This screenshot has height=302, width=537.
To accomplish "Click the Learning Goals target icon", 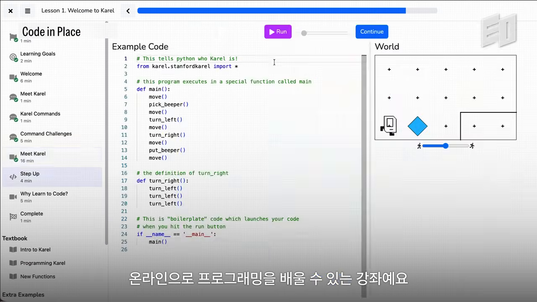I will click(x=13, y=57).
